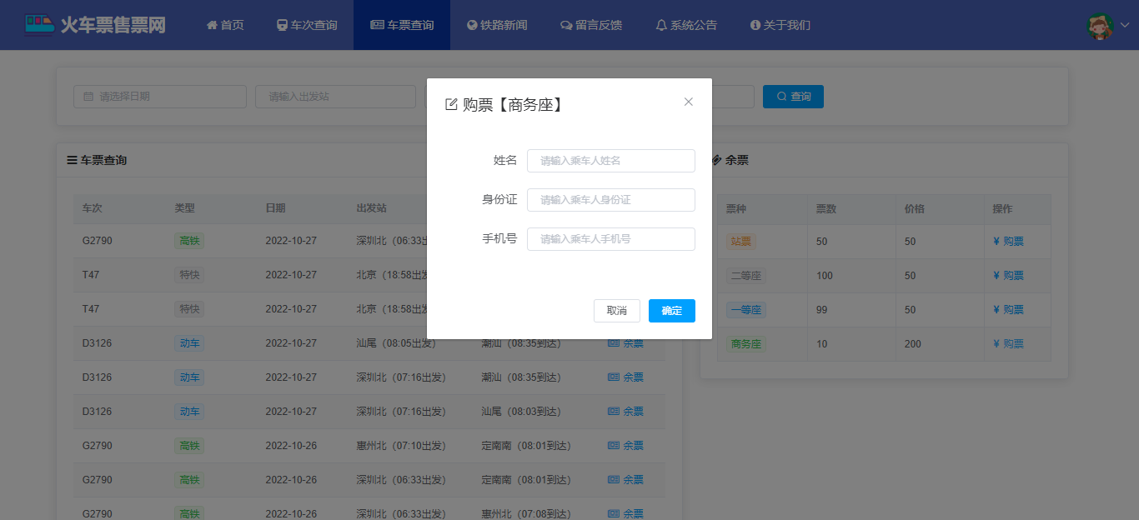Select 车票查询 ticket search tab
This screenshot has width=1139, height=520.
click(x=402, y=25)
